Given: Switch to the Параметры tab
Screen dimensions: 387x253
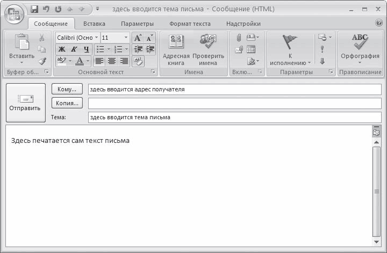Looking at the screenshot, I should point(137,24).
